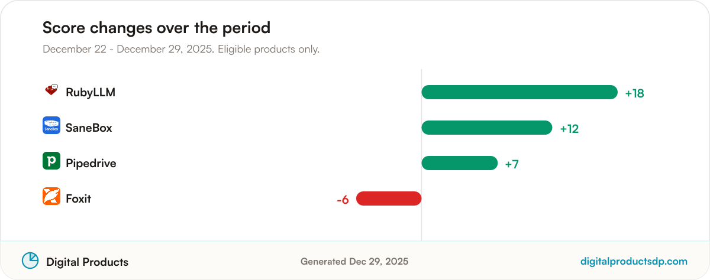The image size is (710, 280).
Task: Click the +7 score label
Action: [x=512, y=164]
